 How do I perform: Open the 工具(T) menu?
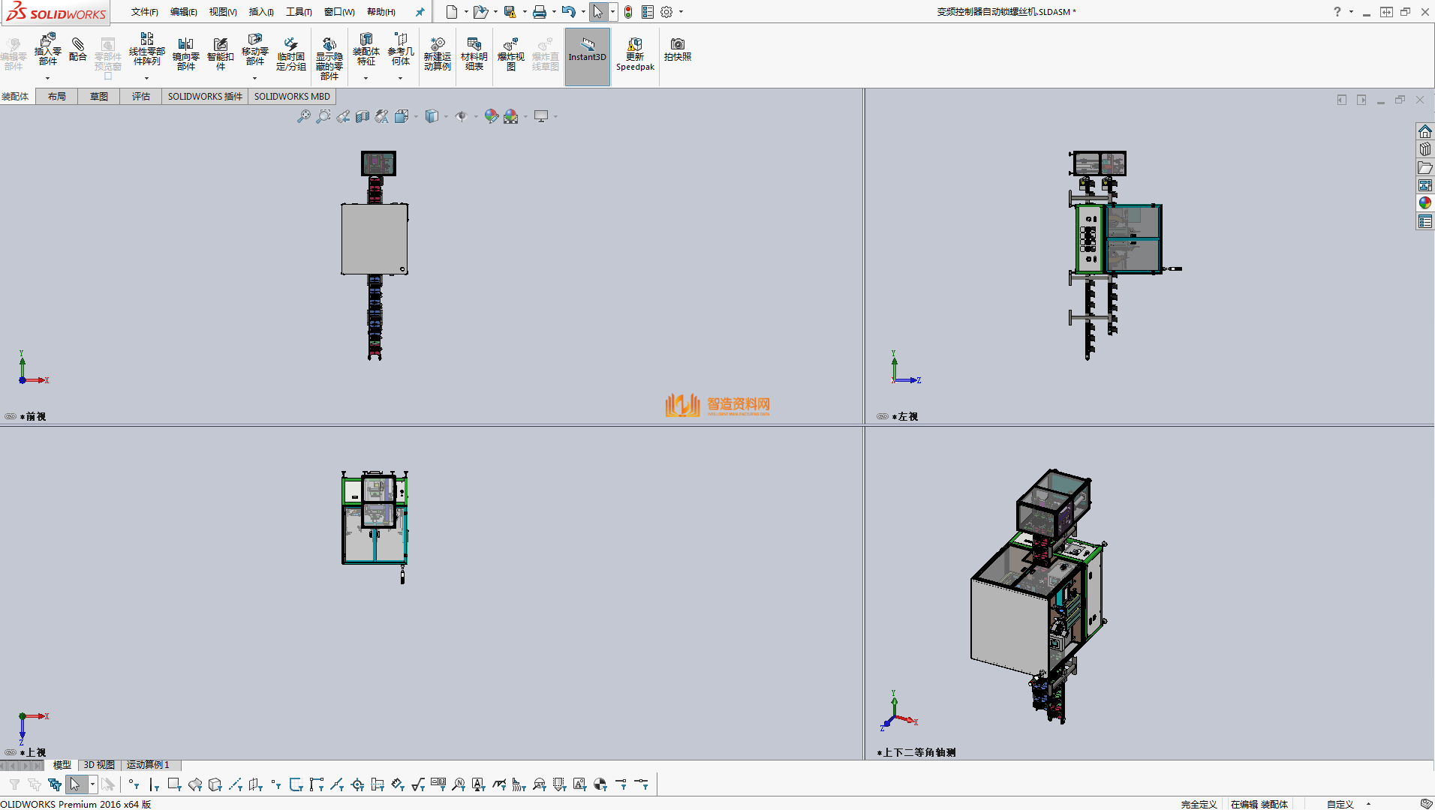pyautogui.click(x=298, y=12)
